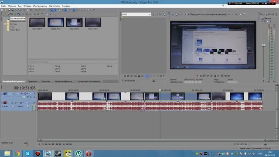
Task: Open the media Views dropdown arrow
Action: coord(51,14)
